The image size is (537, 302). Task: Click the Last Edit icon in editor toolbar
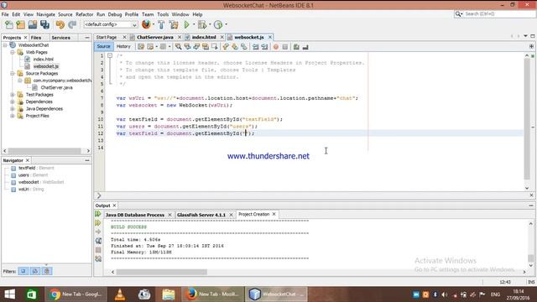(141, 47)
